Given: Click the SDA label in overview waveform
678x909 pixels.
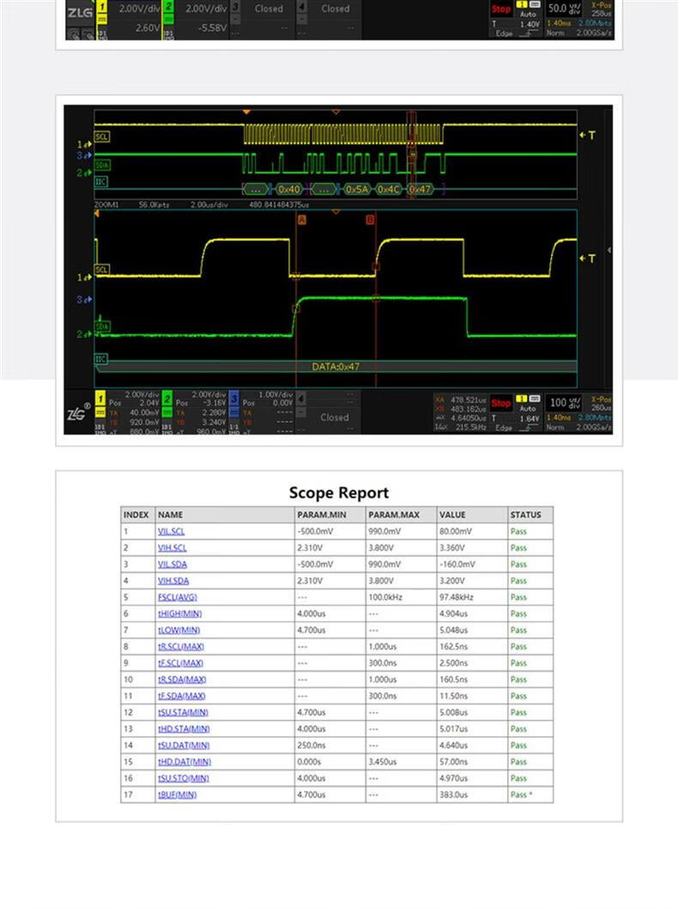Looking at the screenshot, I should click(102, 165).
